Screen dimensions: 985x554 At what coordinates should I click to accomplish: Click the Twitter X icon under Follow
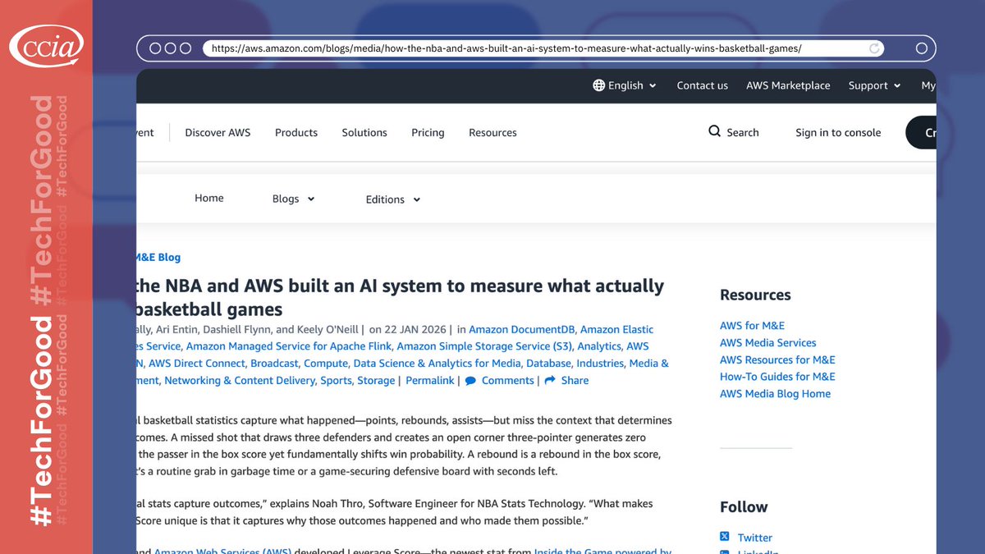pyautogui.click(x=725, y=537)
